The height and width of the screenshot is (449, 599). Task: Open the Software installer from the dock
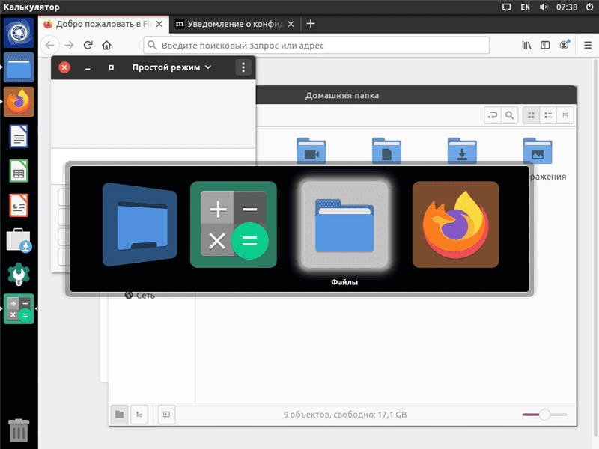coord(19,240)
